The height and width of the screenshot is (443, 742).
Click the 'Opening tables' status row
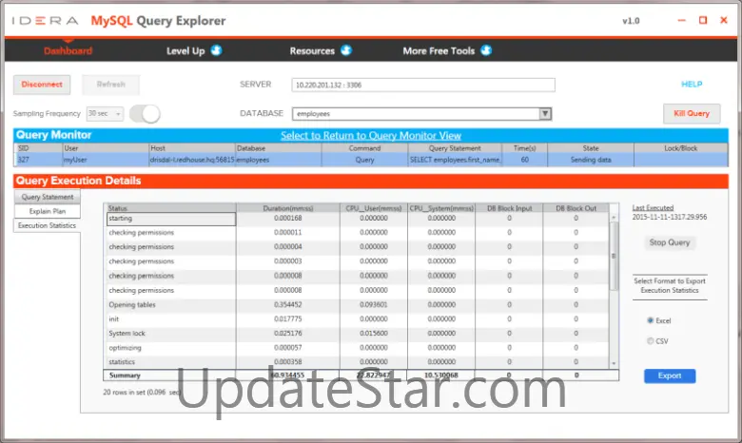358,305
